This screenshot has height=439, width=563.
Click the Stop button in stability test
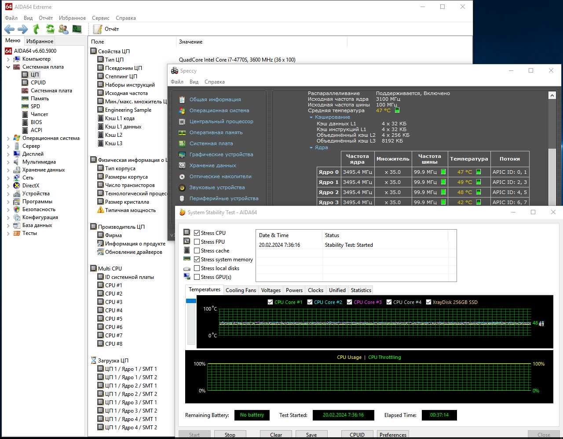[230, 435]
